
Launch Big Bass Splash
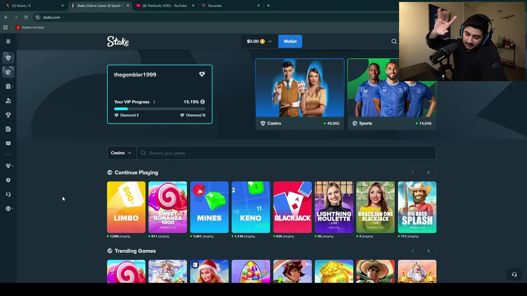pyautogui.click(x=417, y=207)
